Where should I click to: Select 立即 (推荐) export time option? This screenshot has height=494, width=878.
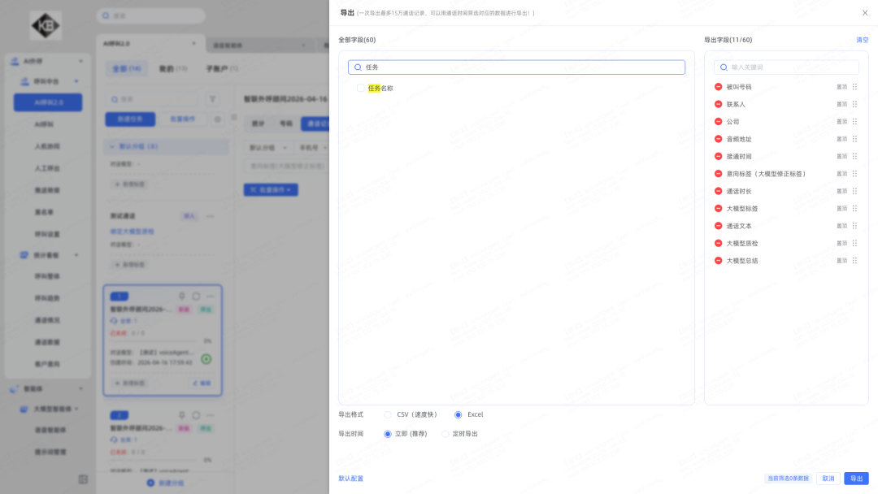tap(388, 434)
